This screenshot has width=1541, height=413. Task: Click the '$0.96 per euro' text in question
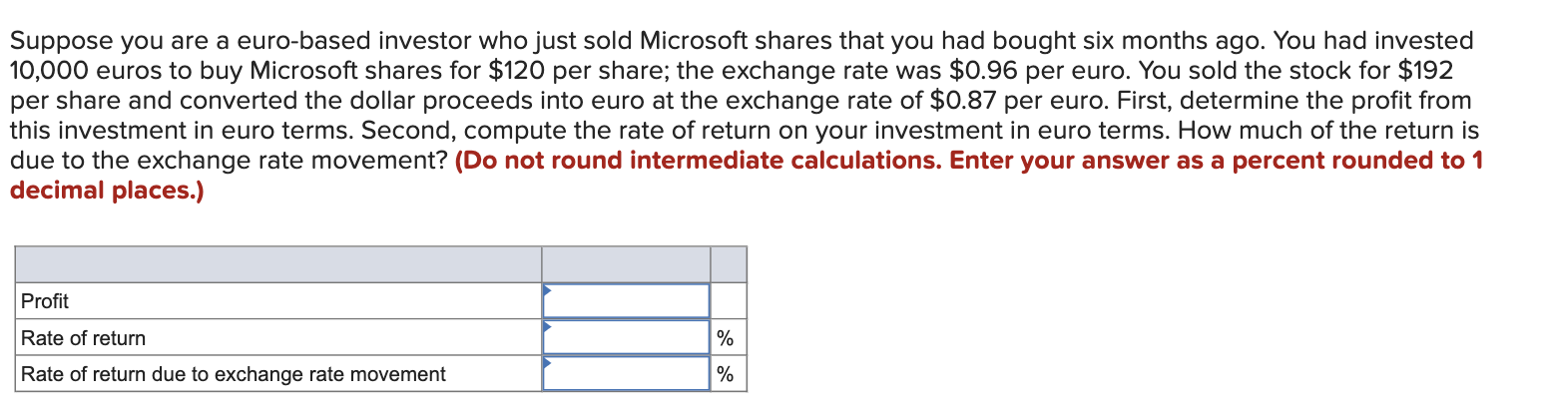click(1030, 71)
